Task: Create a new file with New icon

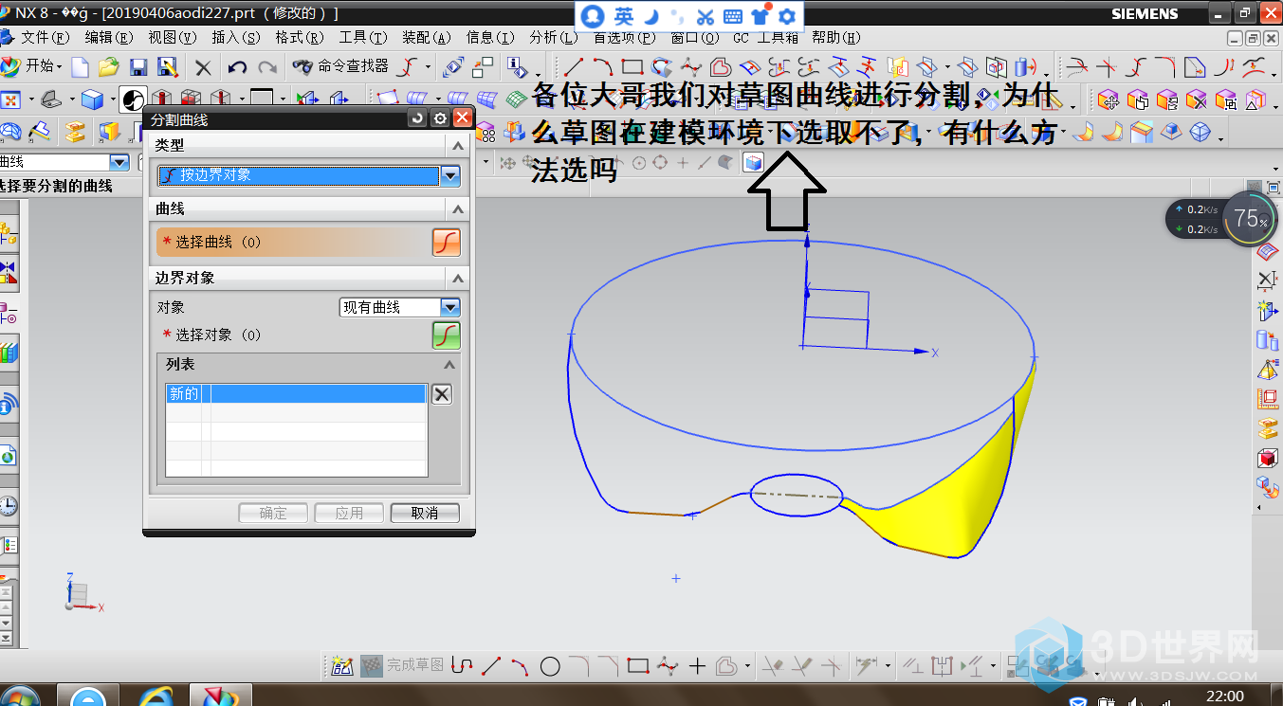Action: coord(81,67)
